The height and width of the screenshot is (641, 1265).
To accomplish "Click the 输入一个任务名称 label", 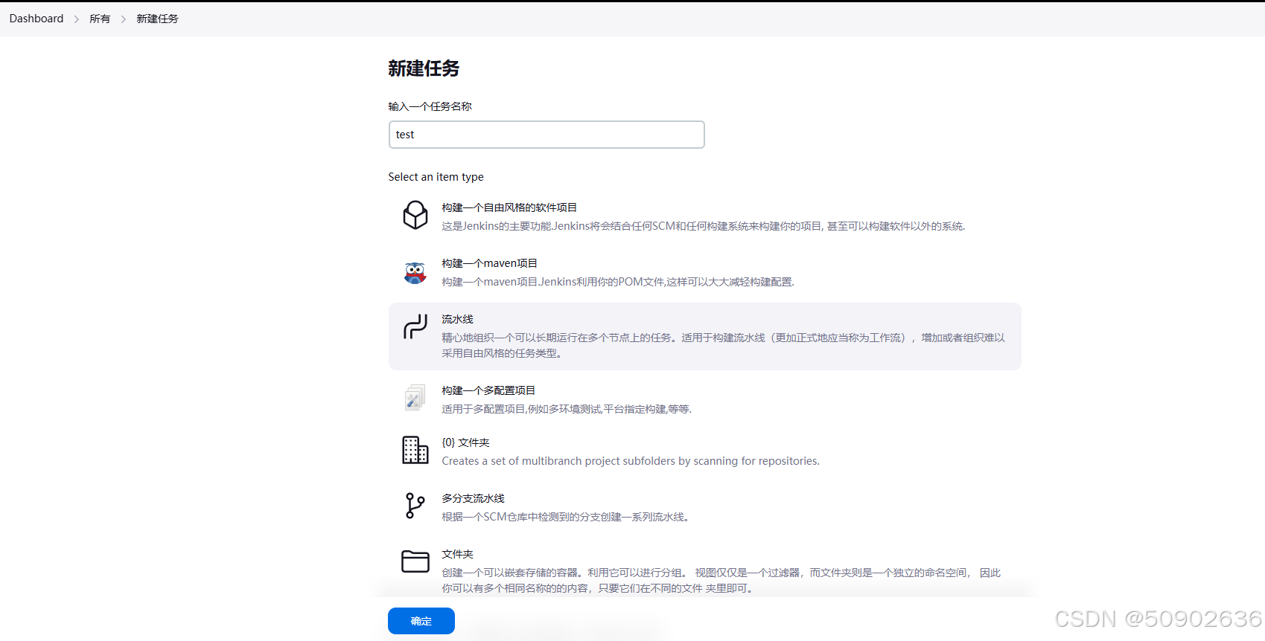I will tap(430, 106).
